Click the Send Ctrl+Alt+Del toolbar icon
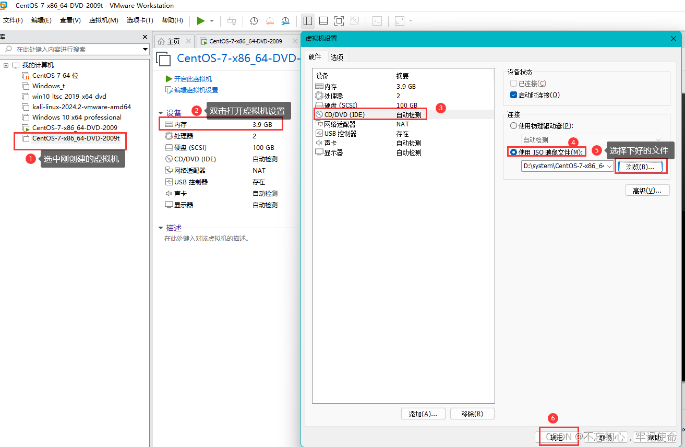Screen dimensions: 685x447 pyautogui.click(x=232, y=21)
